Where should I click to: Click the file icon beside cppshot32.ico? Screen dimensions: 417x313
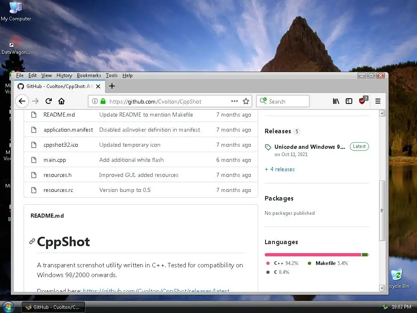pos(34,145)
